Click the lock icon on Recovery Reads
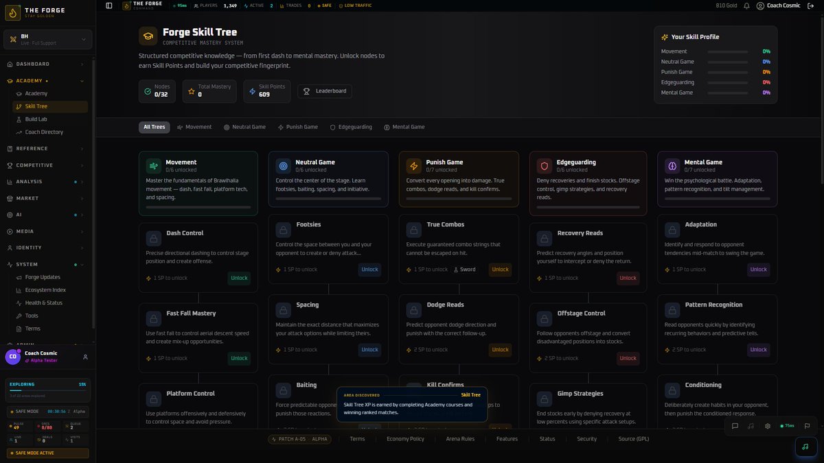The width and height of the screenshot is (824, 463). [x=545, y=238]
